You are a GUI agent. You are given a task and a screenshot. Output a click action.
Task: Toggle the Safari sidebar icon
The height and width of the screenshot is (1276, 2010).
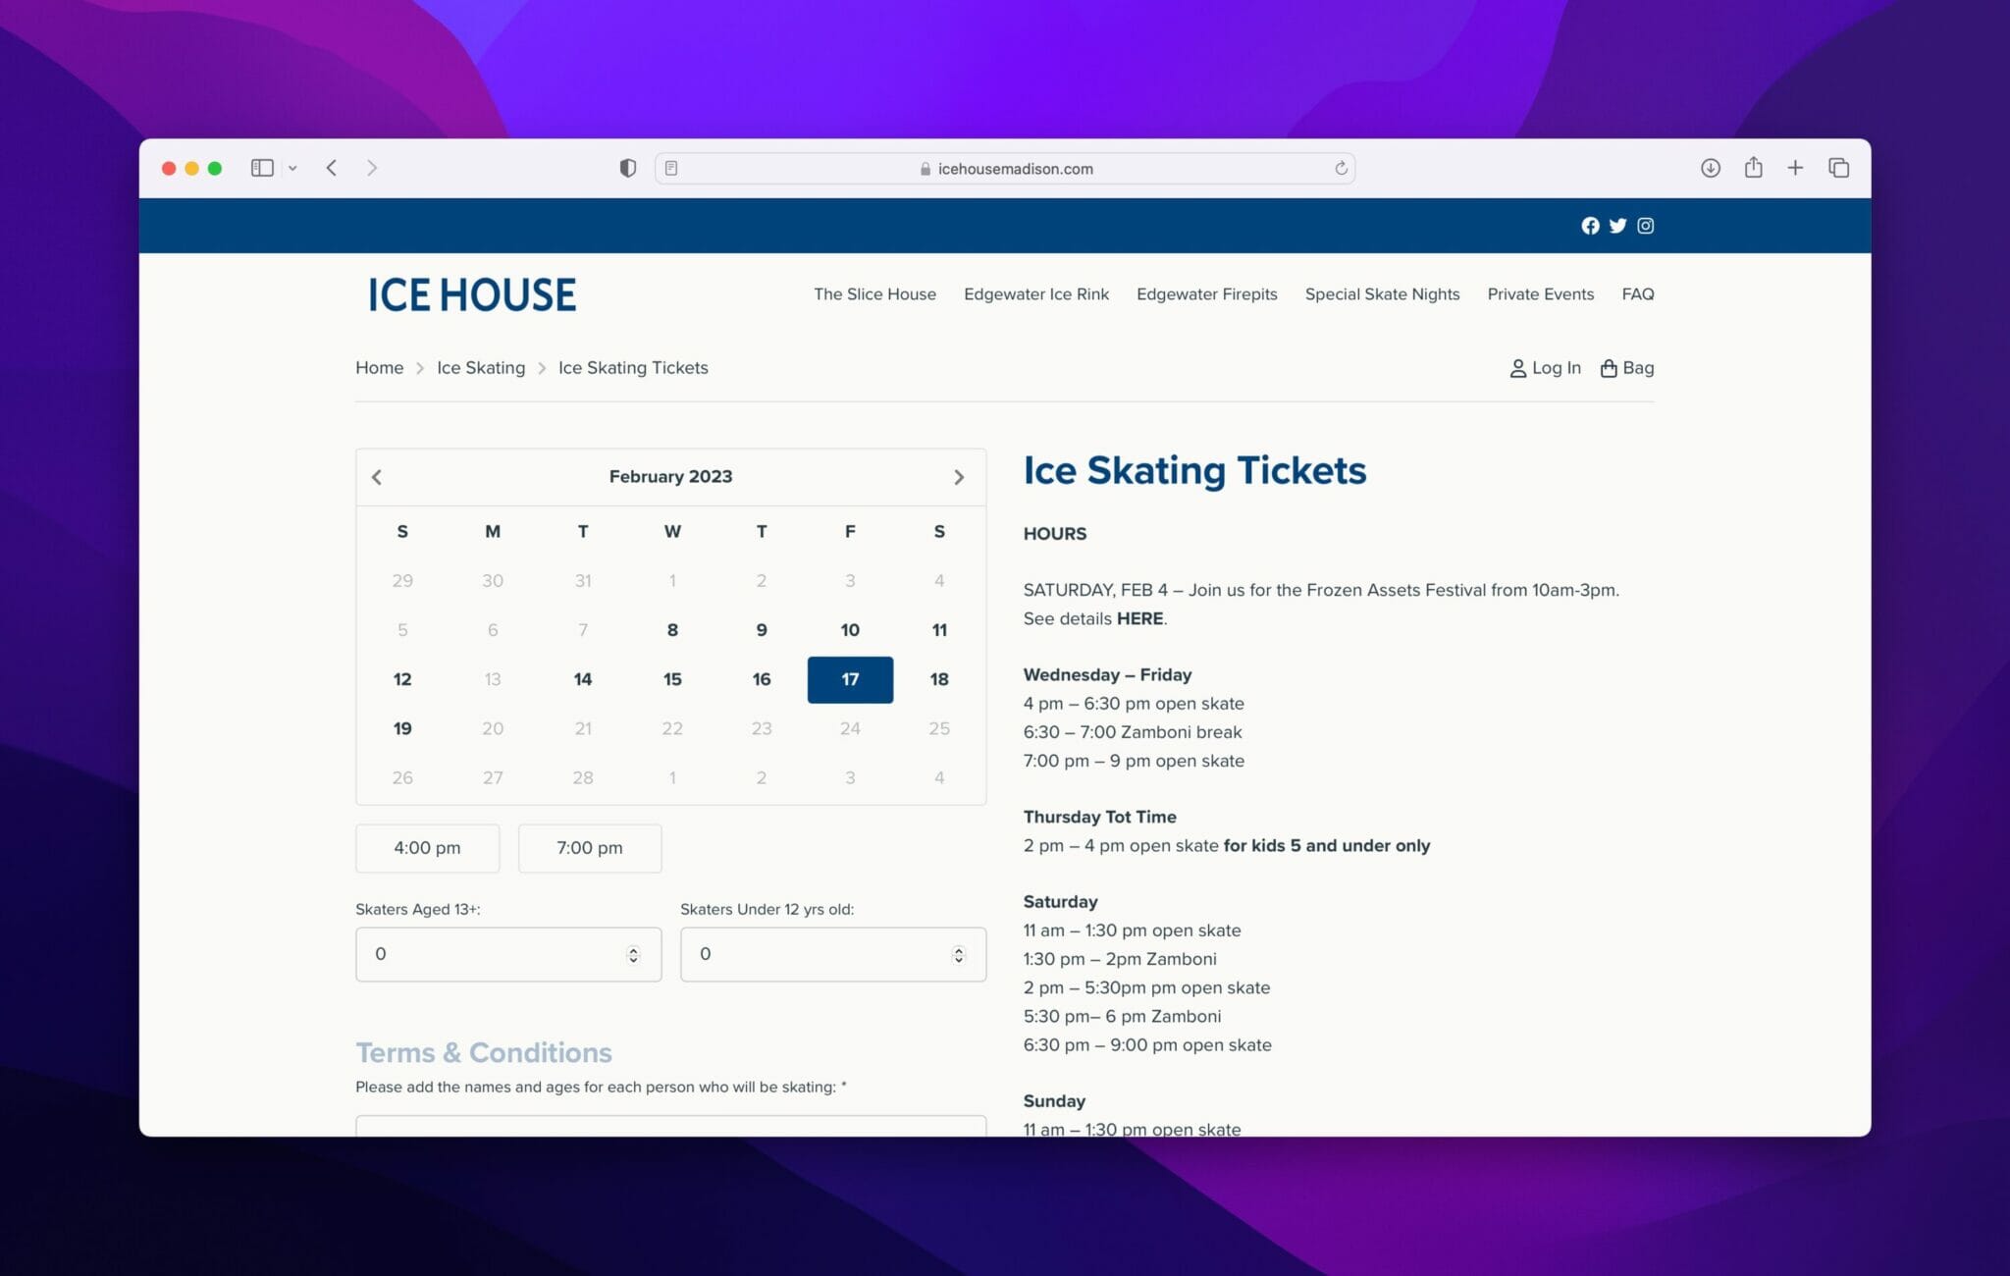(x=262, y=168)
